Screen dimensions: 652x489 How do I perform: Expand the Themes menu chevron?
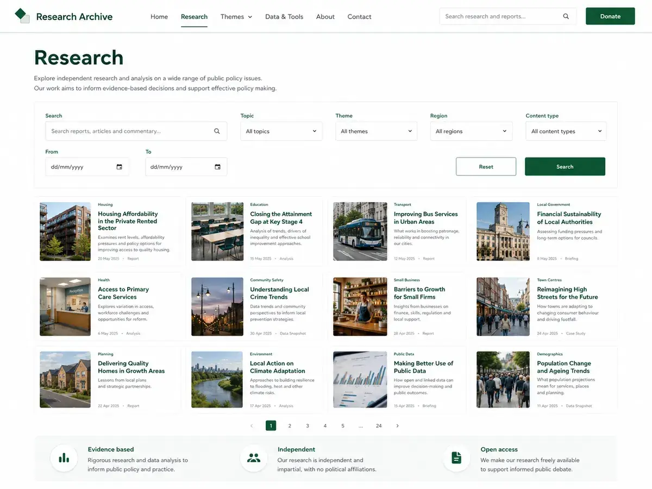pyautogui.click(x=250, y=17)
